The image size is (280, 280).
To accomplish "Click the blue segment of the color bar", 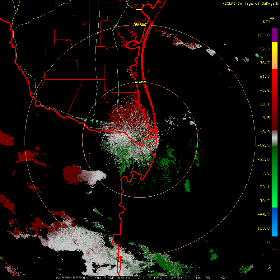I will 275,222.
